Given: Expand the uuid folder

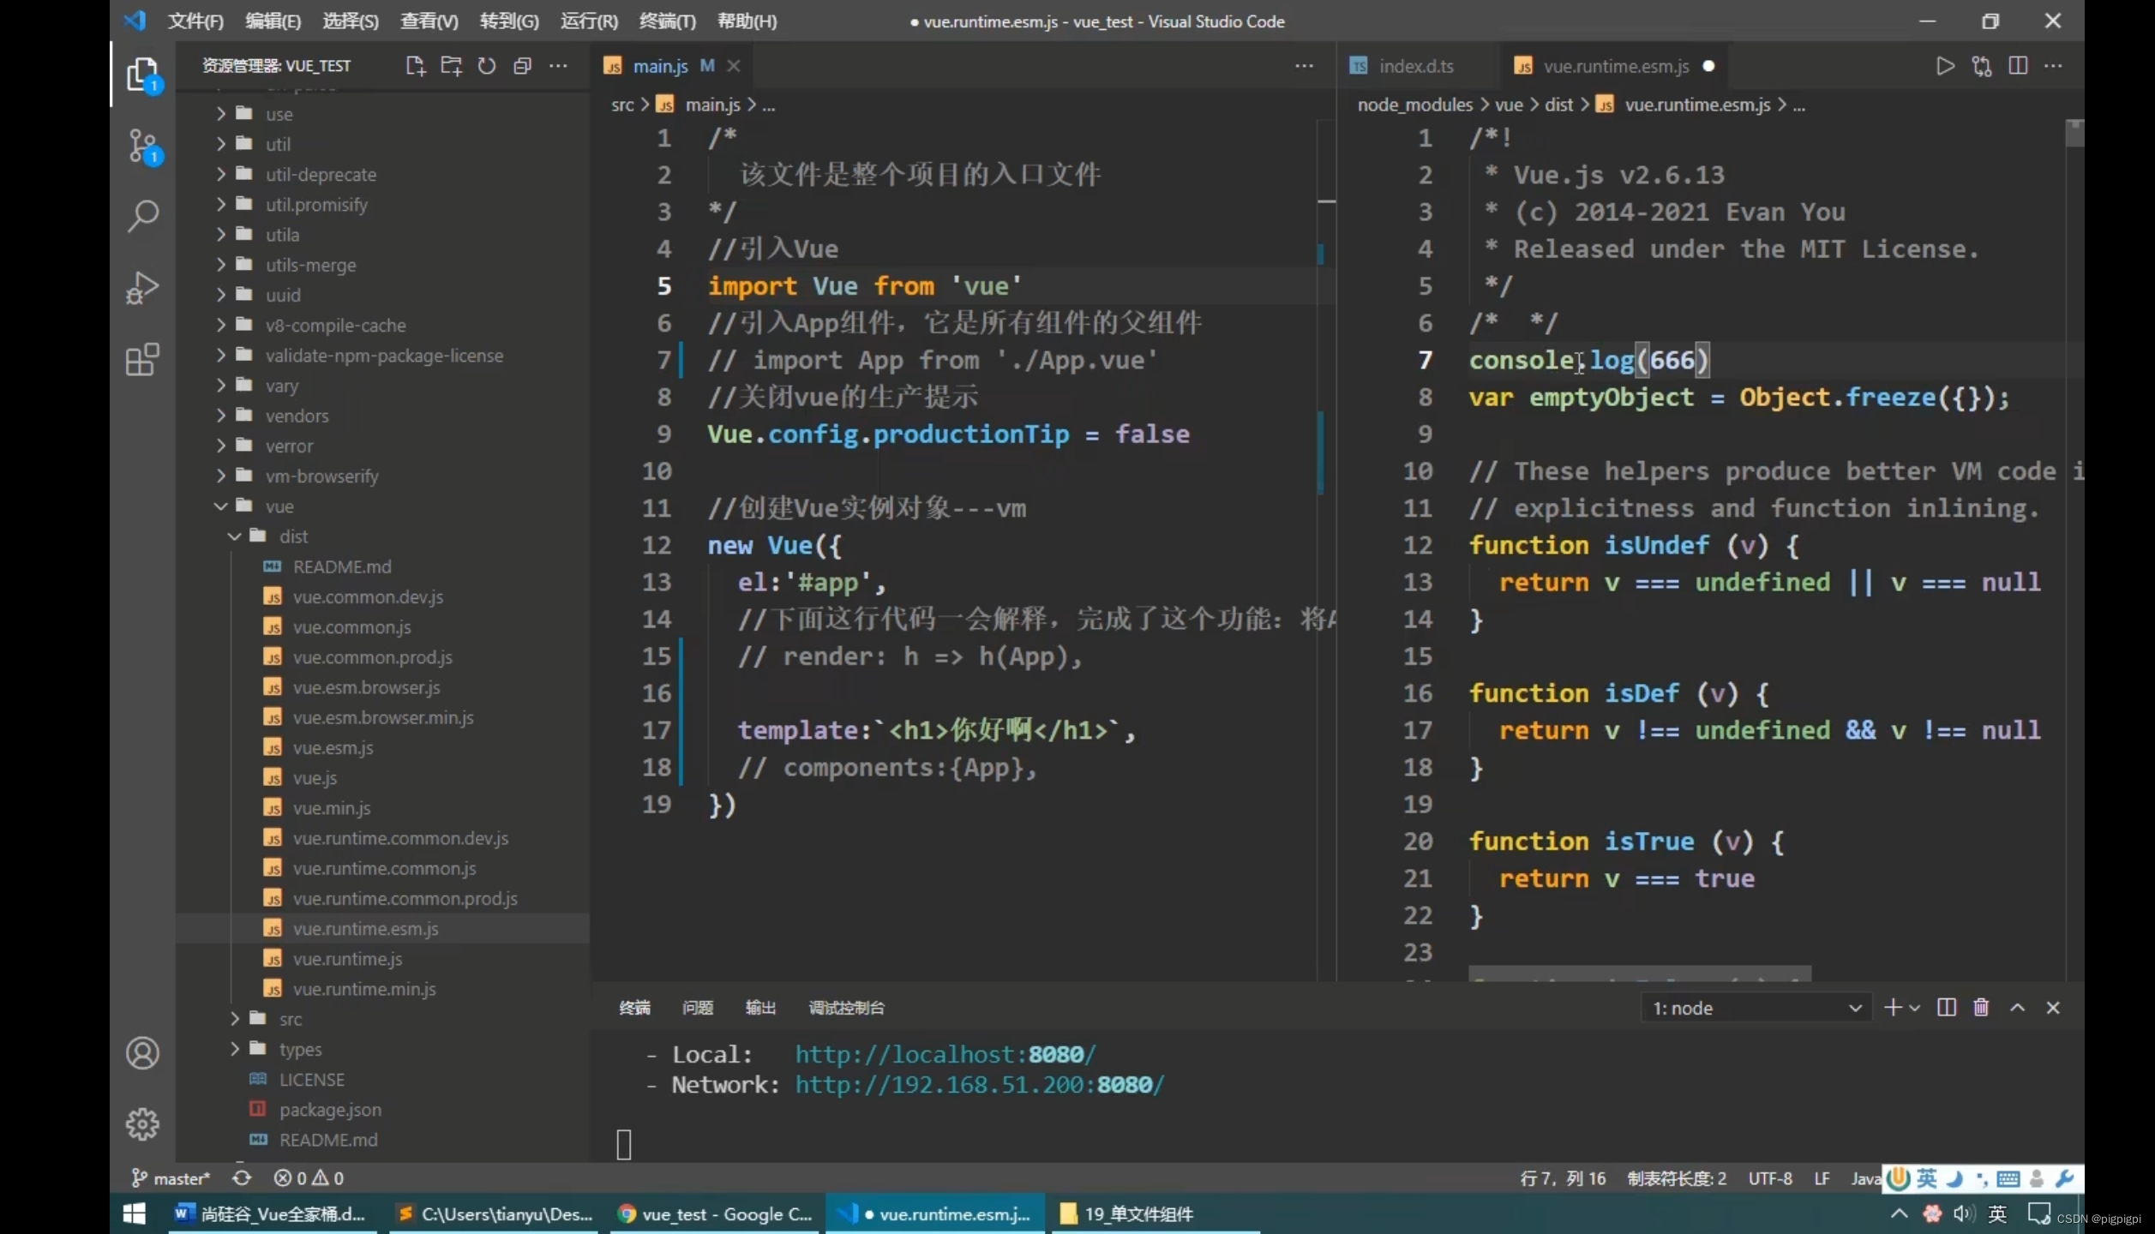Looking at the screenshot, I should pyautogui.click(x=221, y=295).
